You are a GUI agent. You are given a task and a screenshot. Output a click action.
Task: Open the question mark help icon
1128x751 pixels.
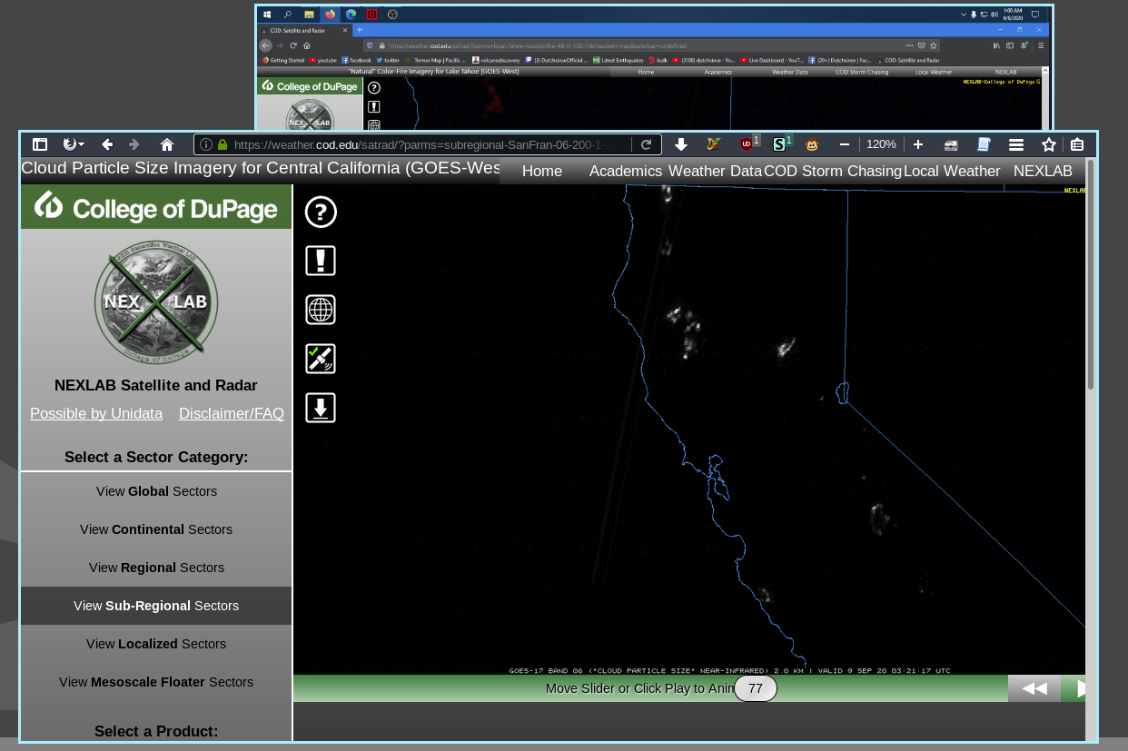tap(321, 212)
